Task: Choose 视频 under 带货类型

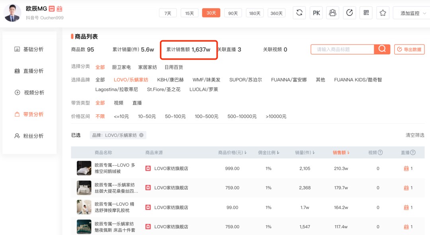Action: point(119,103)
